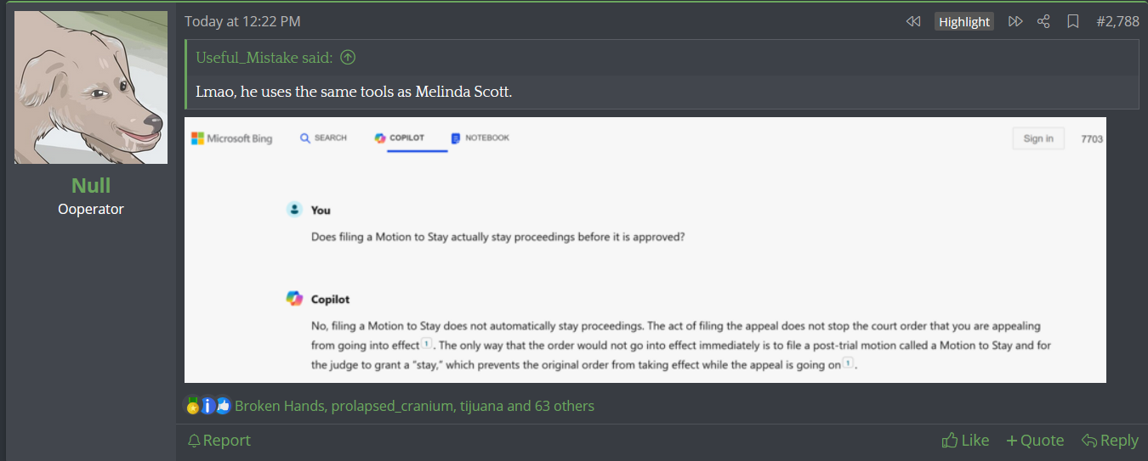Open the SEARCH tab
This screenshot has width=1148, height=461.
coord(324,138)
